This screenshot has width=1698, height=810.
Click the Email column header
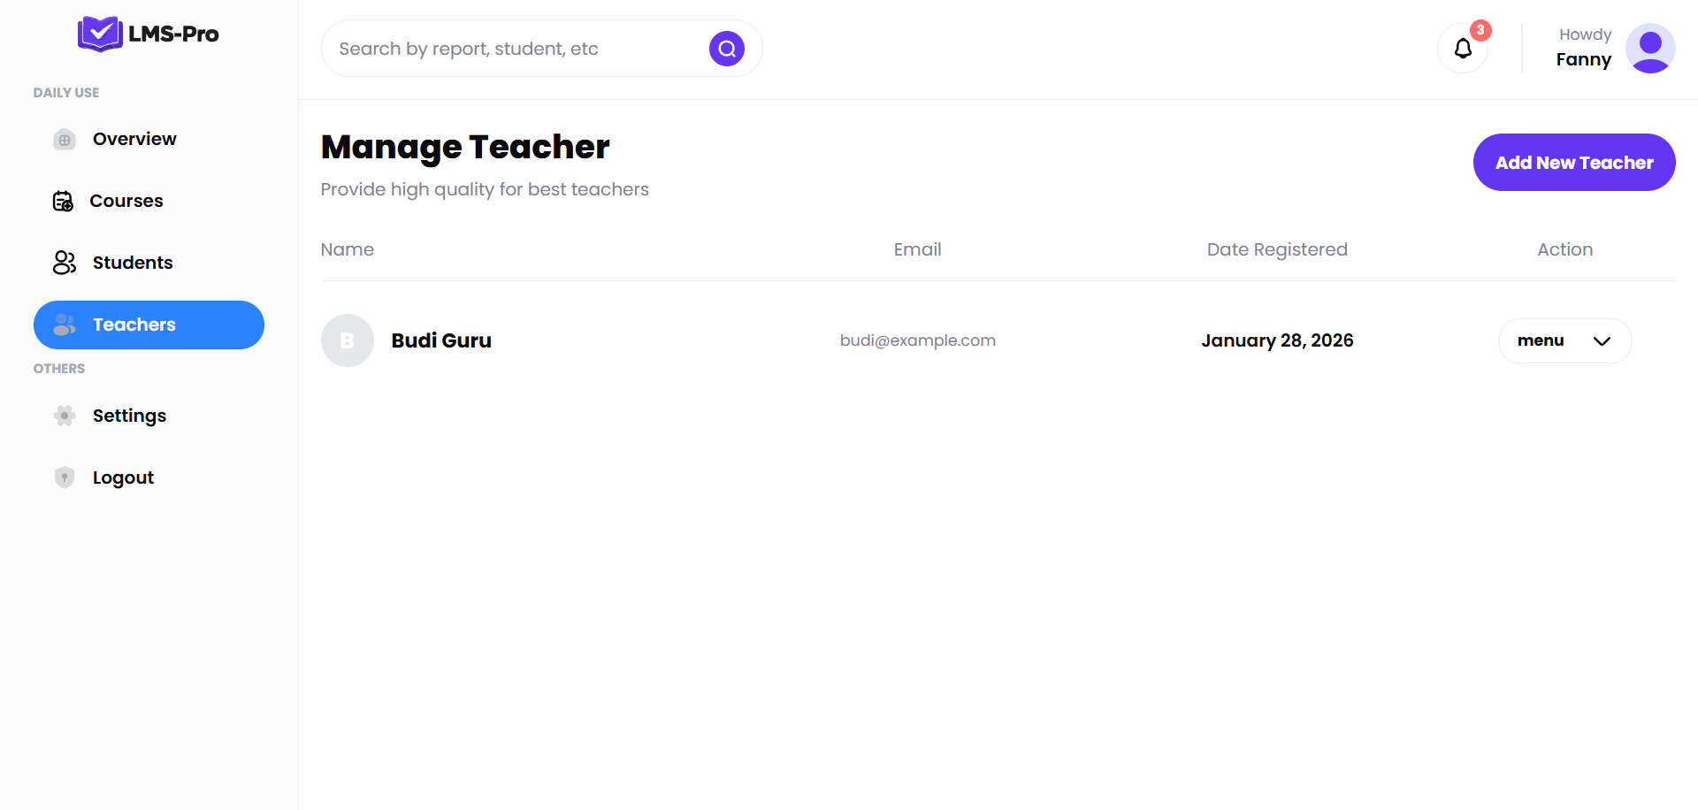918,249
